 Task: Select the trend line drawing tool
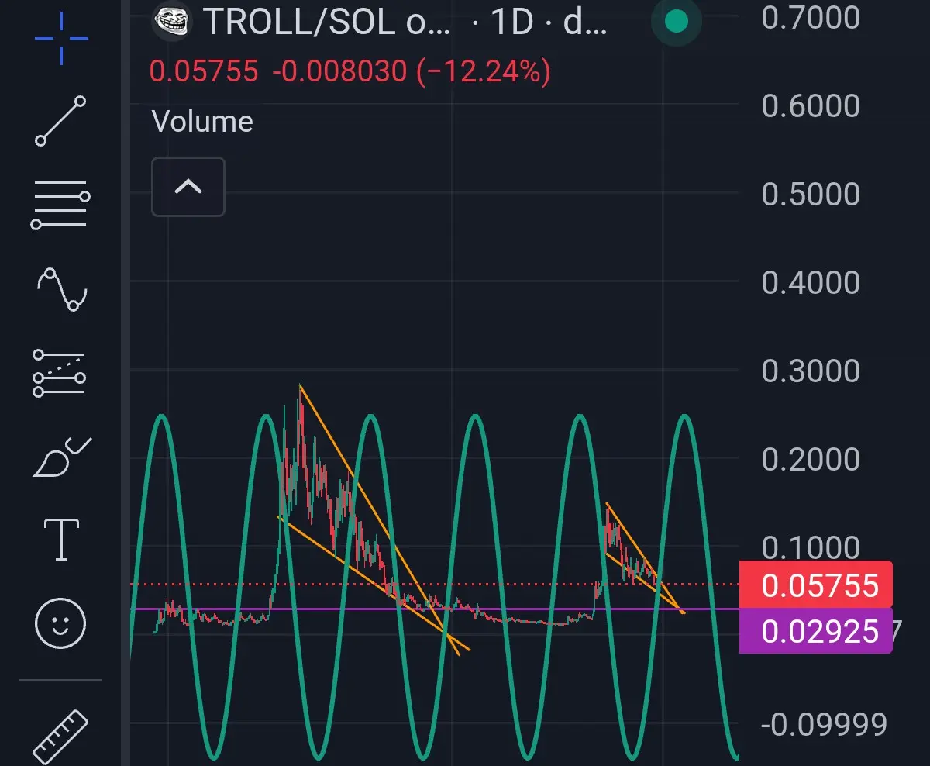[x=60, y=121]
